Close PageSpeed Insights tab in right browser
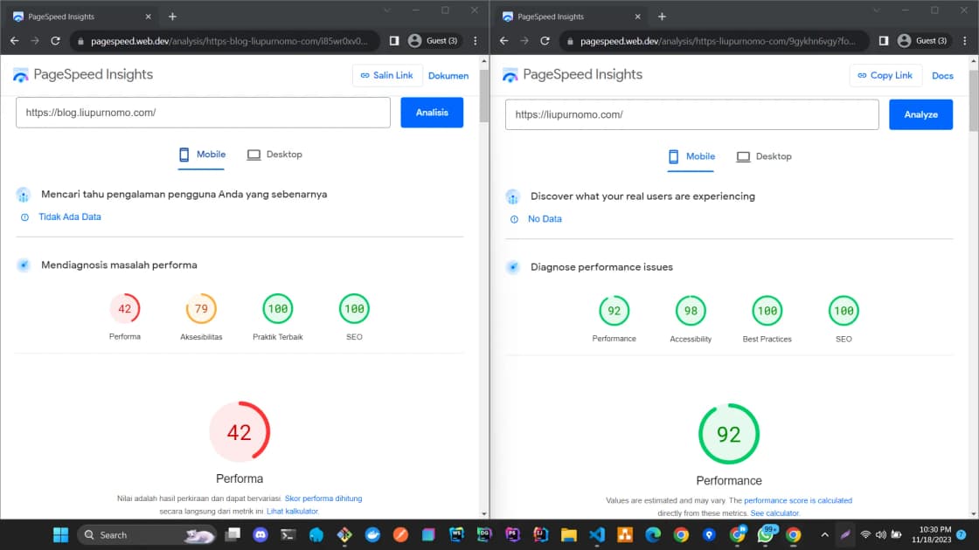This screenshot has width=979, height=550. [637, 17]
